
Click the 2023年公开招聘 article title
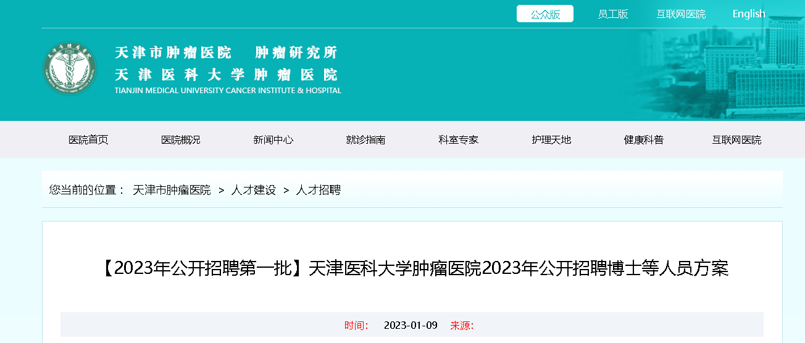click(x=412, y=269)
